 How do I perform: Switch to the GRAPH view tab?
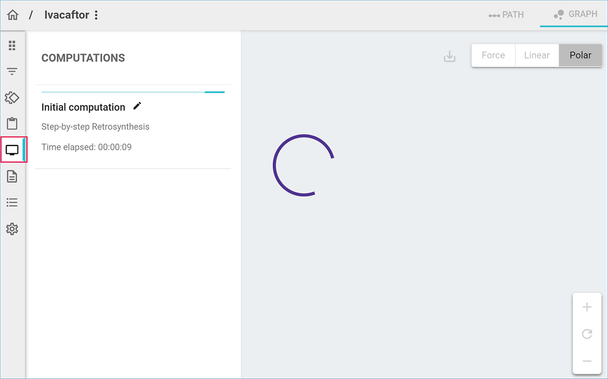click(575, 14)
